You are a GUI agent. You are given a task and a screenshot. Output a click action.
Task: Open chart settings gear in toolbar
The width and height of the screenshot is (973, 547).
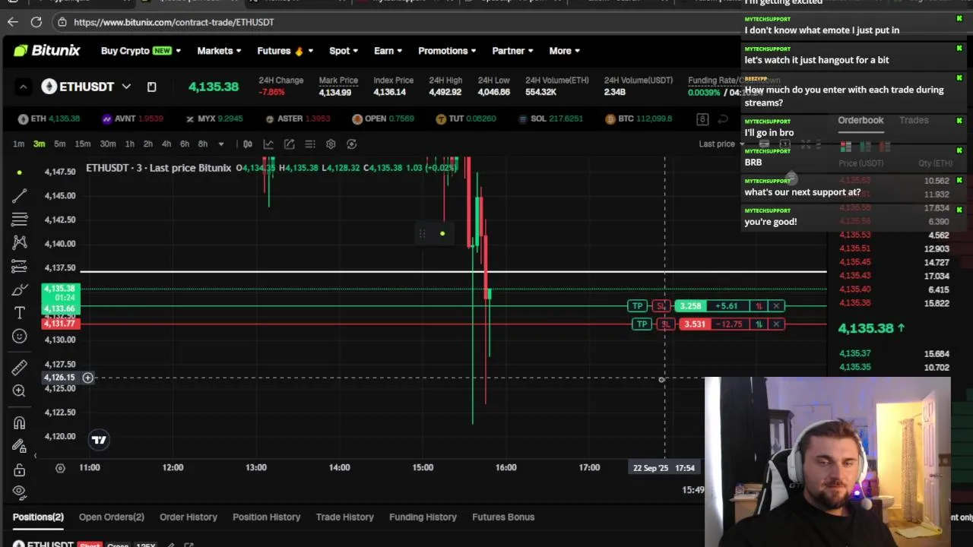tap(331, 144)
